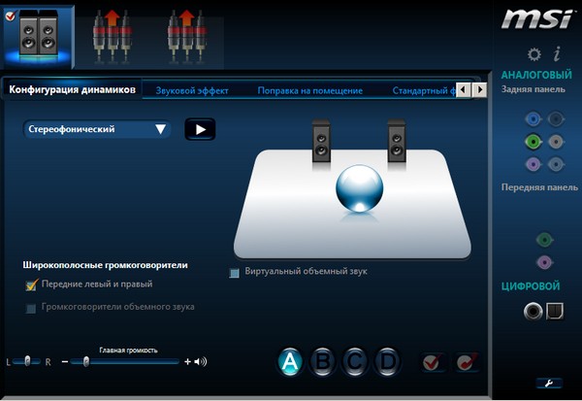Click the blue rear panel audio jack
The width and height of the screenshot is (582, 401).
click(x=532, y=119)
